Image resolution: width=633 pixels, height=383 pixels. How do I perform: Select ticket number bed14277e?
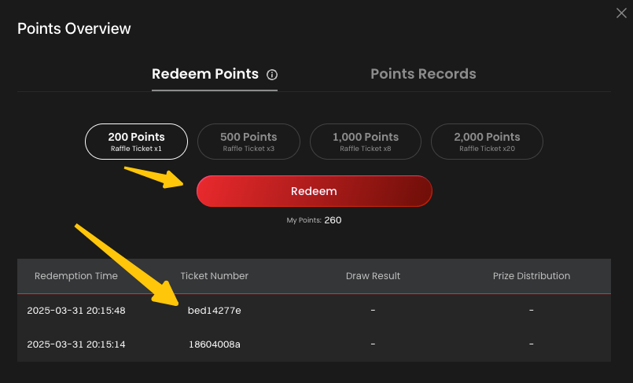[x=215, y=311]
